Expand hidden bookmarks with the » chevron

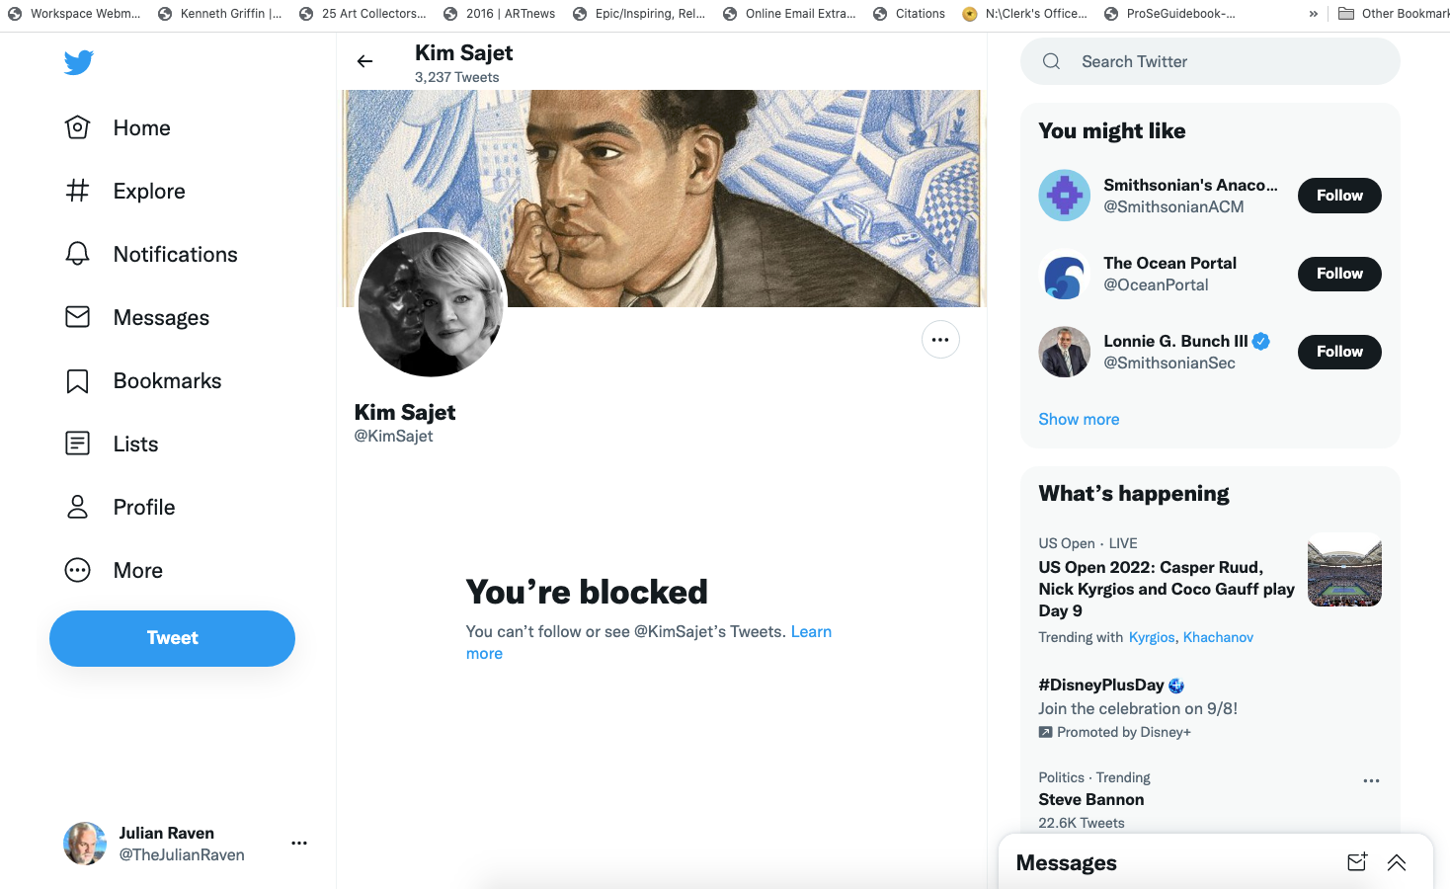tap(1313, 14)
